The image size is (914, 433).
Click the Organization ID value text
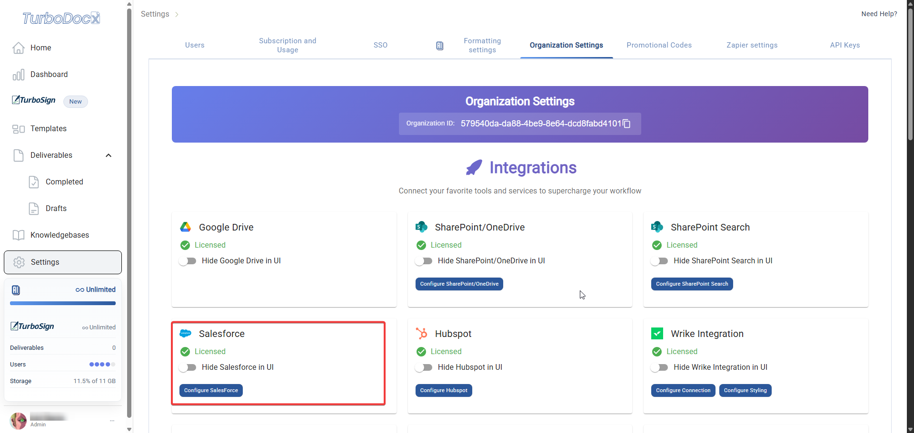tap(541, 124)
